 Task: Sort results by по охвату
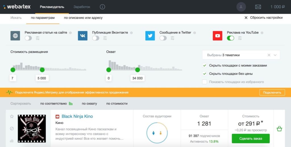[89, 103]
